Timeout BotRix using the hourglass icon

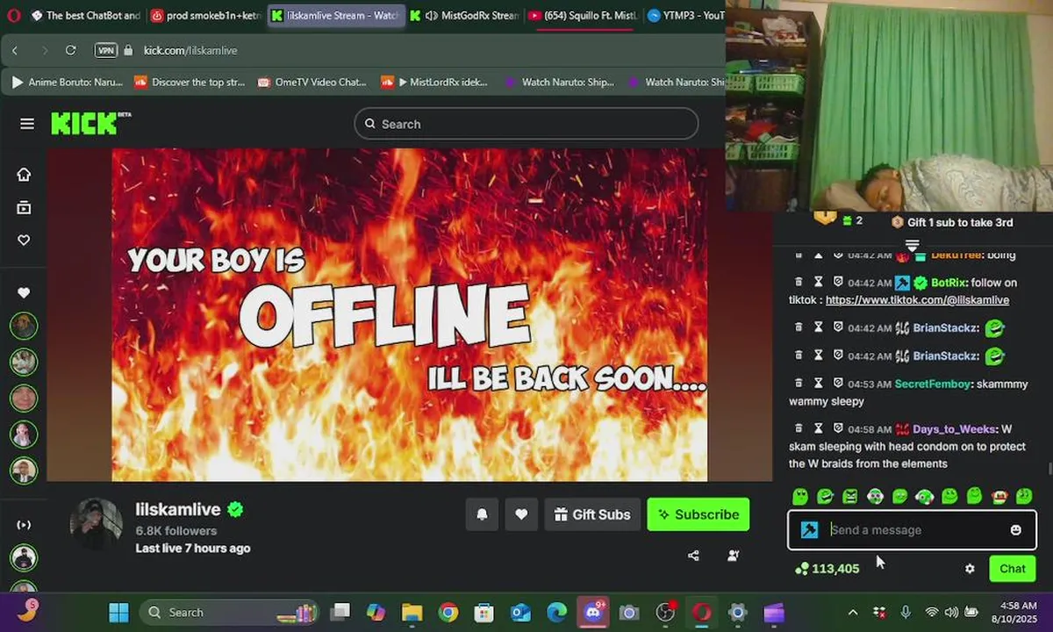pyautogui.click(x=818, y=283)
